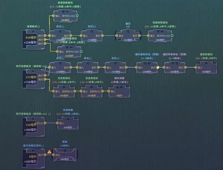223x170 pixels.
Task: Click the orange warning triangle icon
Action: point(49,152)
